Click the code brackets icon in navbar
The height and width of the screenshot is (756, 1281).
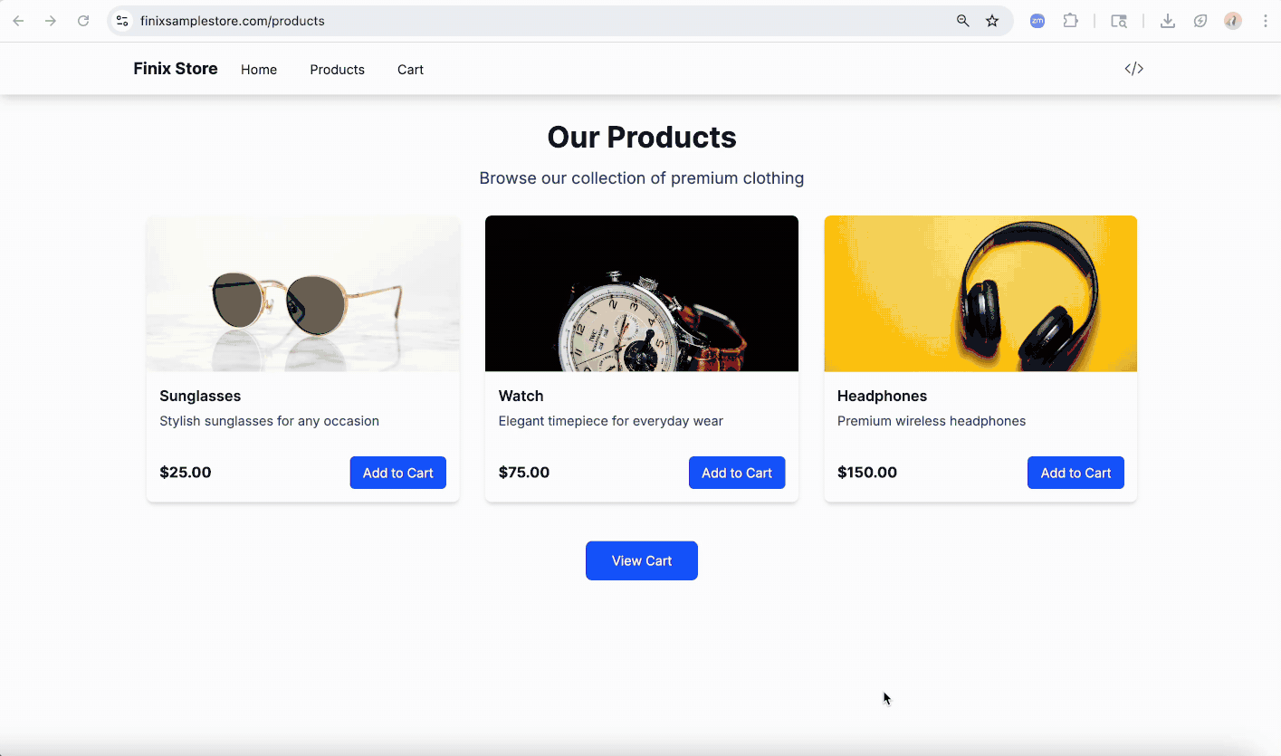1133,69
